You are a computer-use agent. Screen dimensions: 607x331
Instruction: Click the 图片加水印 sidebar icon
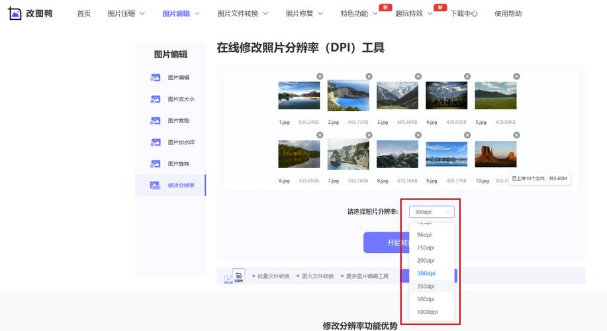[156, 142]
